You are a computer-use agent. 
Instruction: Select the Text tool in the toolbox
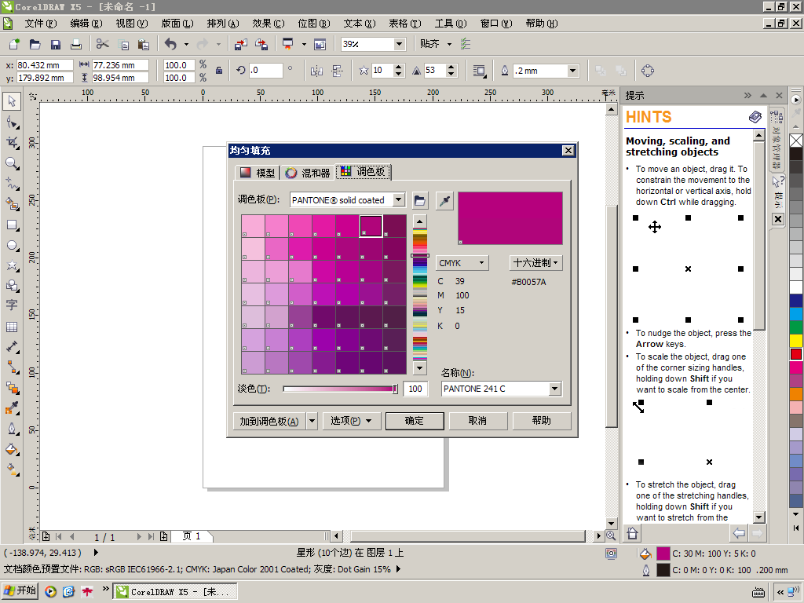coord(12,305)
